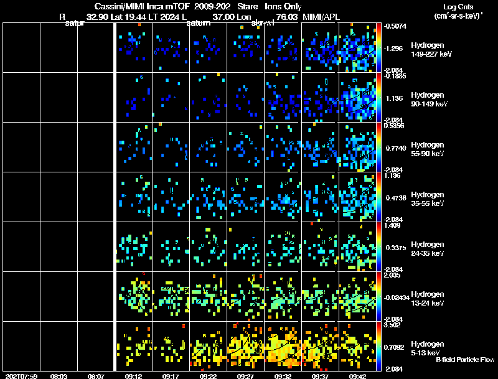Click the '09:37' time axis label
Image resolution: width=498 pixels, height=379 pixels.
[320, 376]
